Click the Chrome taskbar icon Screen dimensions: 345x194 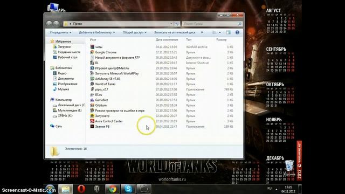click(x=113, y=189)
